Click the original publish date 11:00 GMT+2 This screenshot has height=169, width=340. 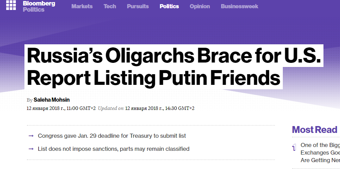tap(61, 108)
